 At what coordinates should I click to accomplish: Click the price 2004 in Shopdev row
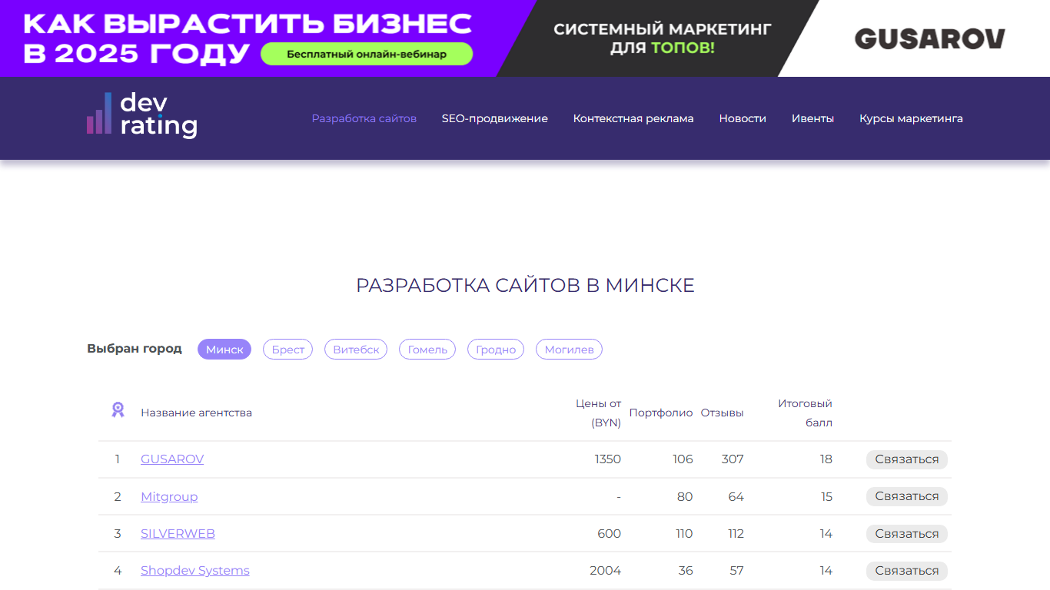(x=606, y=570)
